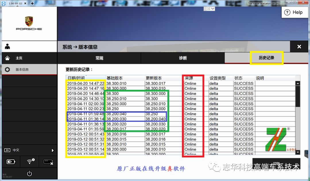This screenshot has height=181, width=310.
Task: Open the dropdown chevron above the panel header
Action: pos(212,8)
